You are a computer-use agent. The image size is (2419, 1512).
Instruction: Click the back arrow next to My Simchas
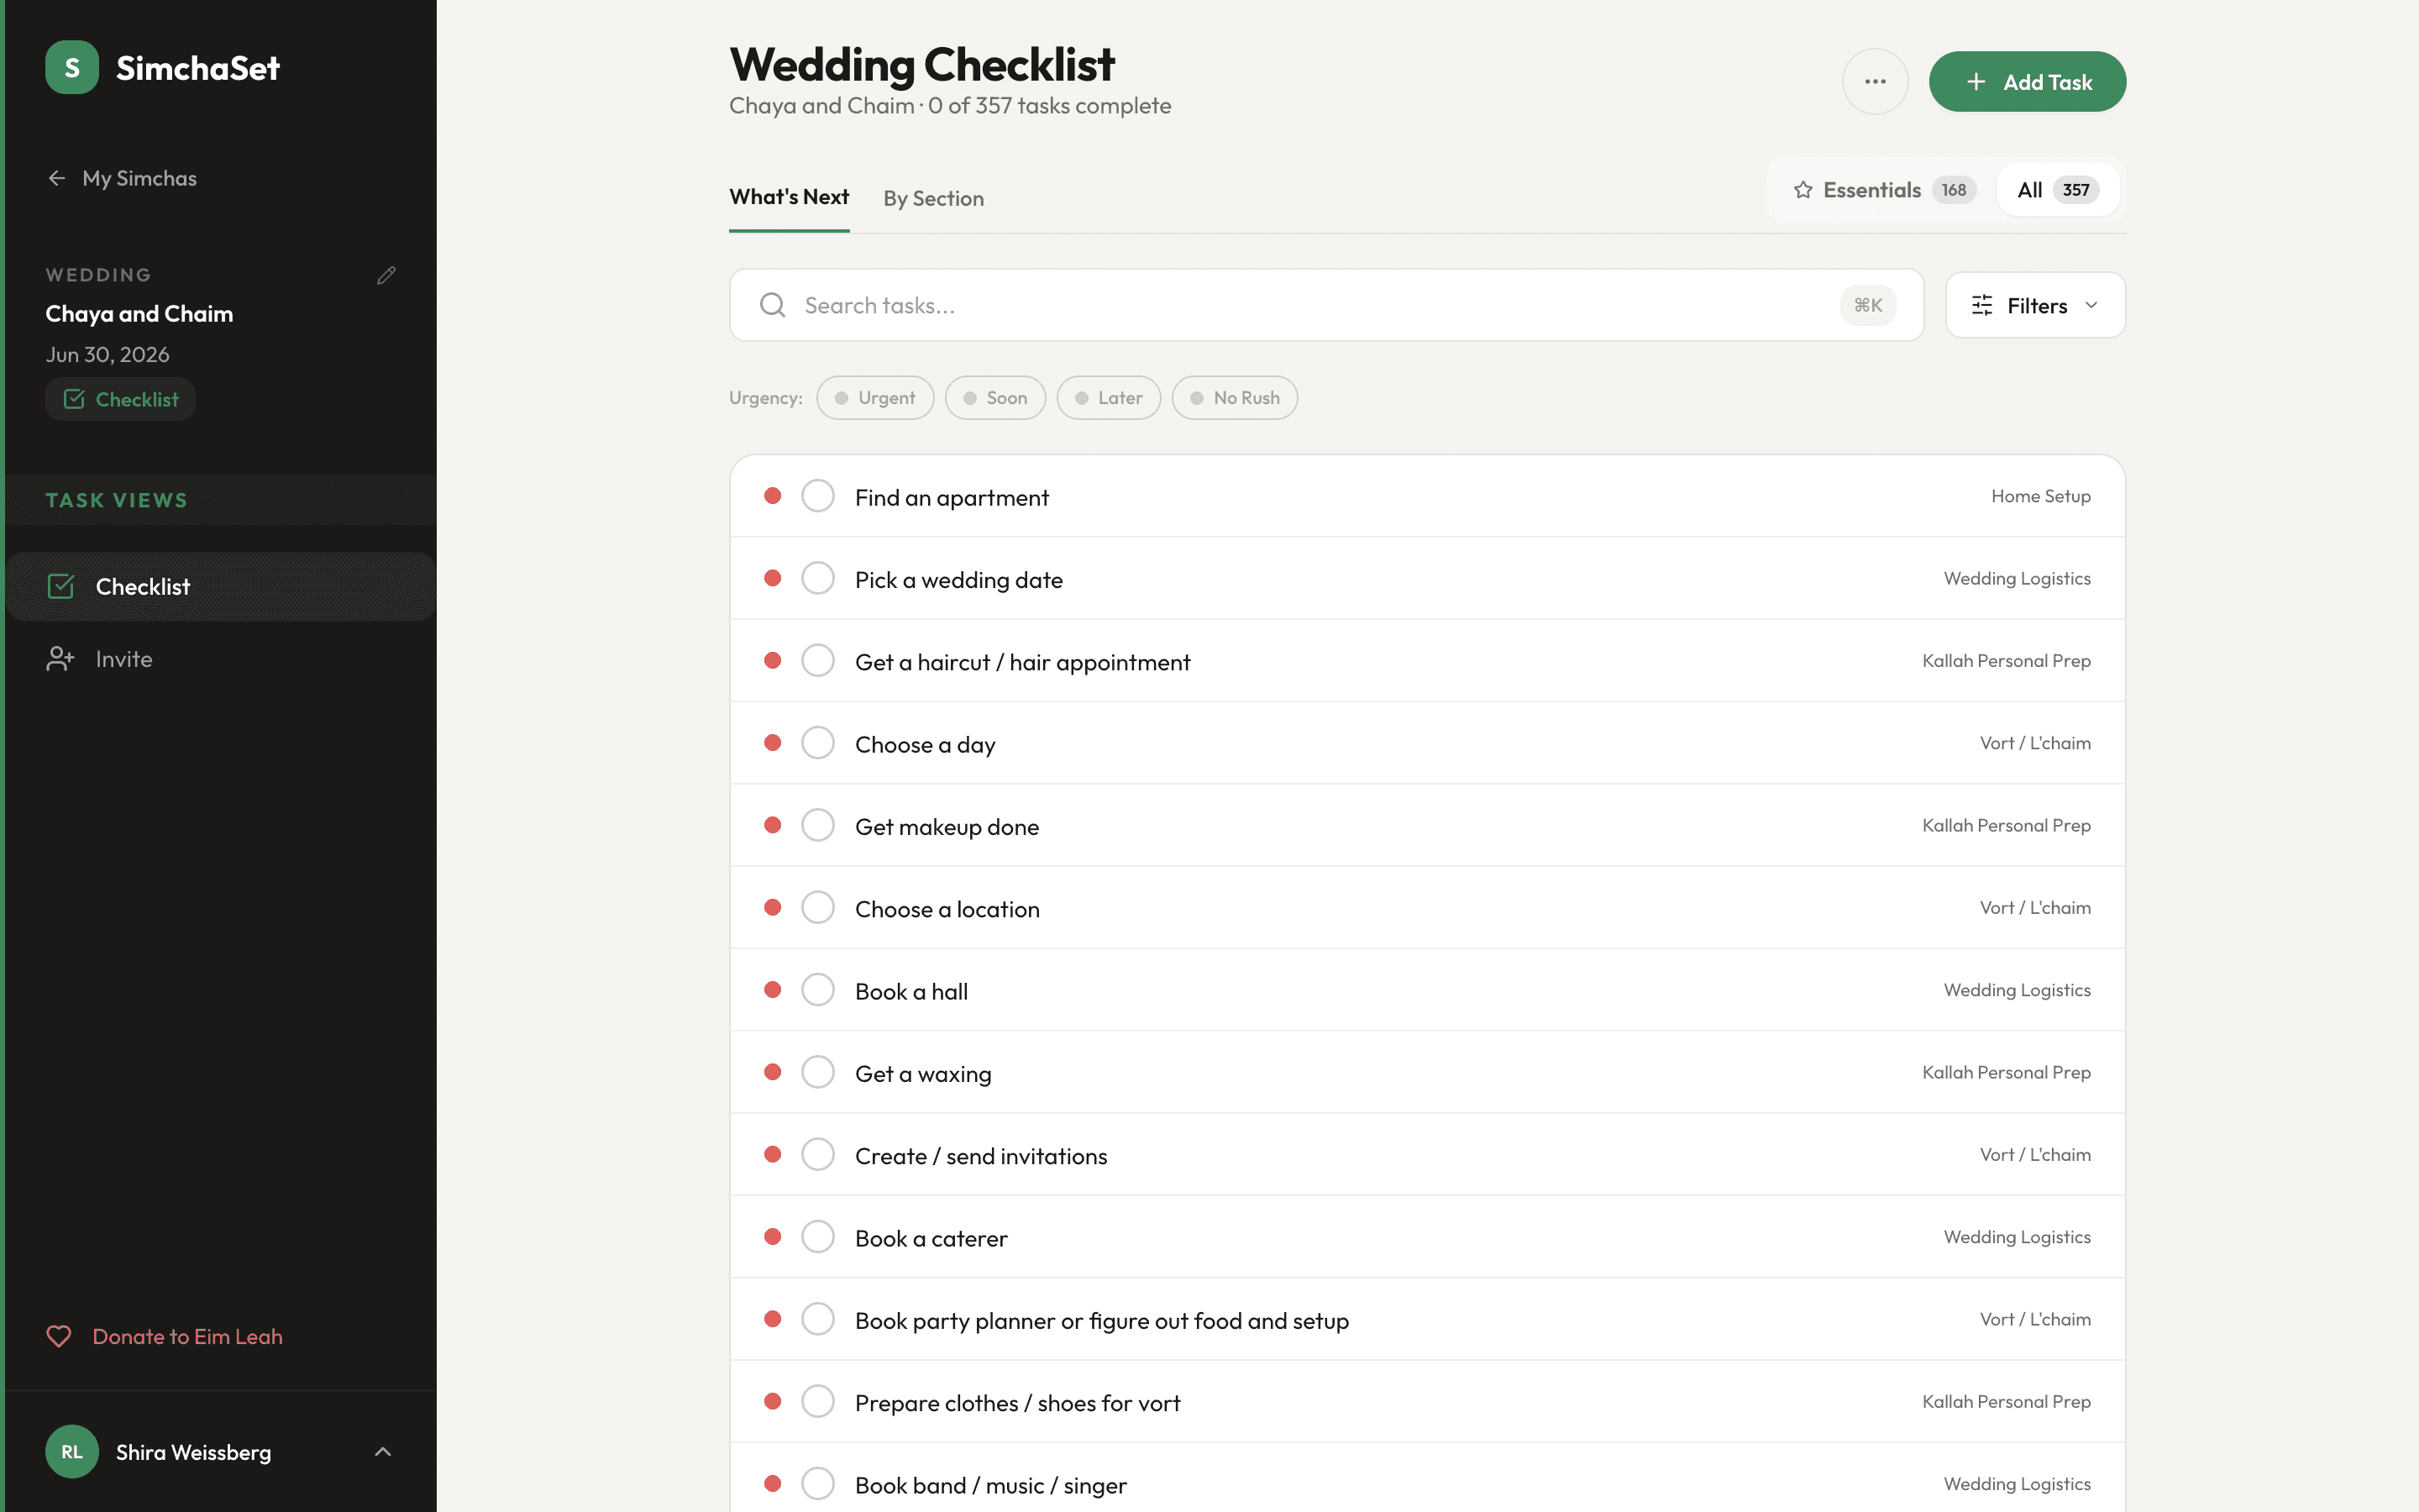click(58, 178)
